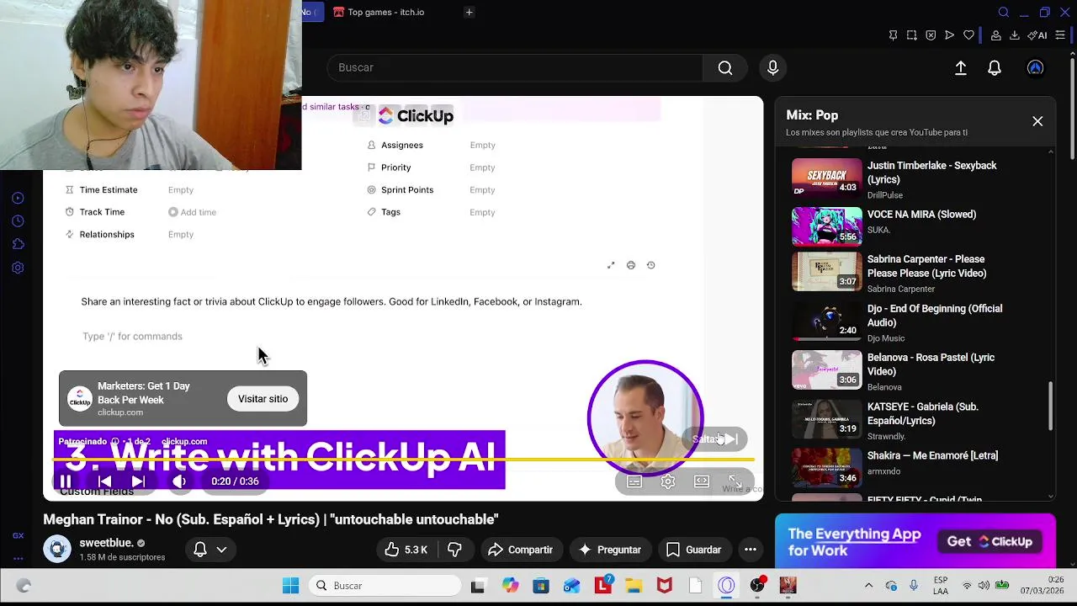Open the YouTube create upload icon
The image size is (1077, 606).
[961, 68]
